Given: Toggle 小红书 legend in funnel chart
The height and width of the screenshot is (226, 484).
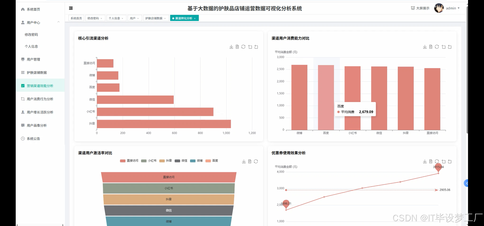Looking at the screenshot, I should [149, 161].
